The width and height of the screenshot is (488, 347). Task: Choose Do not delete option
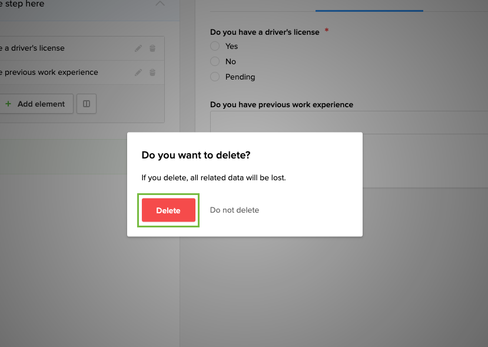pos(234,210)
